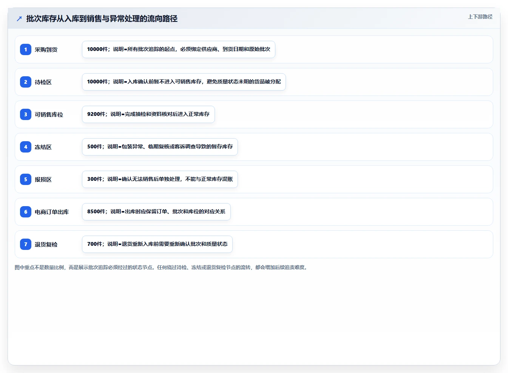The image size is (508, 373).
Task: Click the 待检区 node label
Action: (43, 82)
